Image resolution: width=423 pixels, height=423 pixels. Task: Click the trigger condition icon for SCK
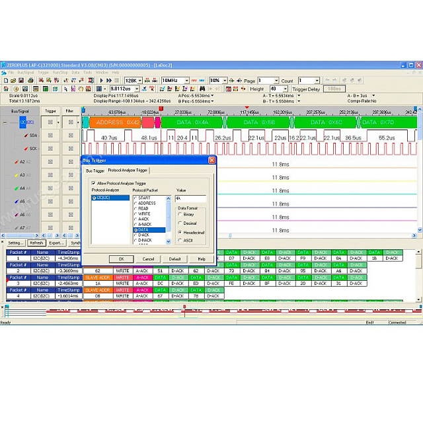pyautogui.click(x=50, y=149)
